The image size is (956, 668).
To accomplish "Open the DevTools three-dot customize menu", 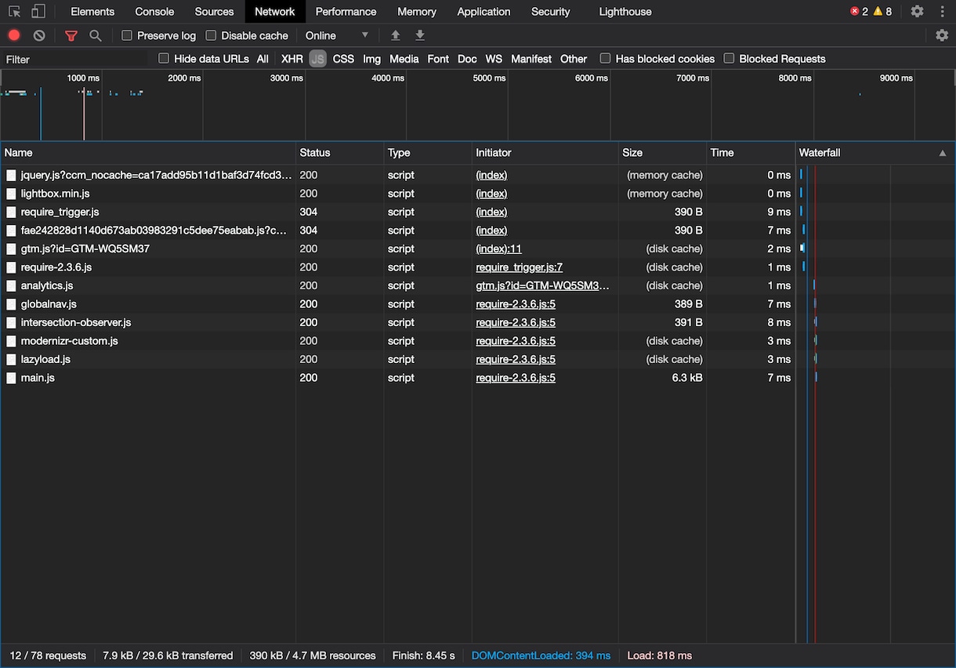I will tap(942, 12).
